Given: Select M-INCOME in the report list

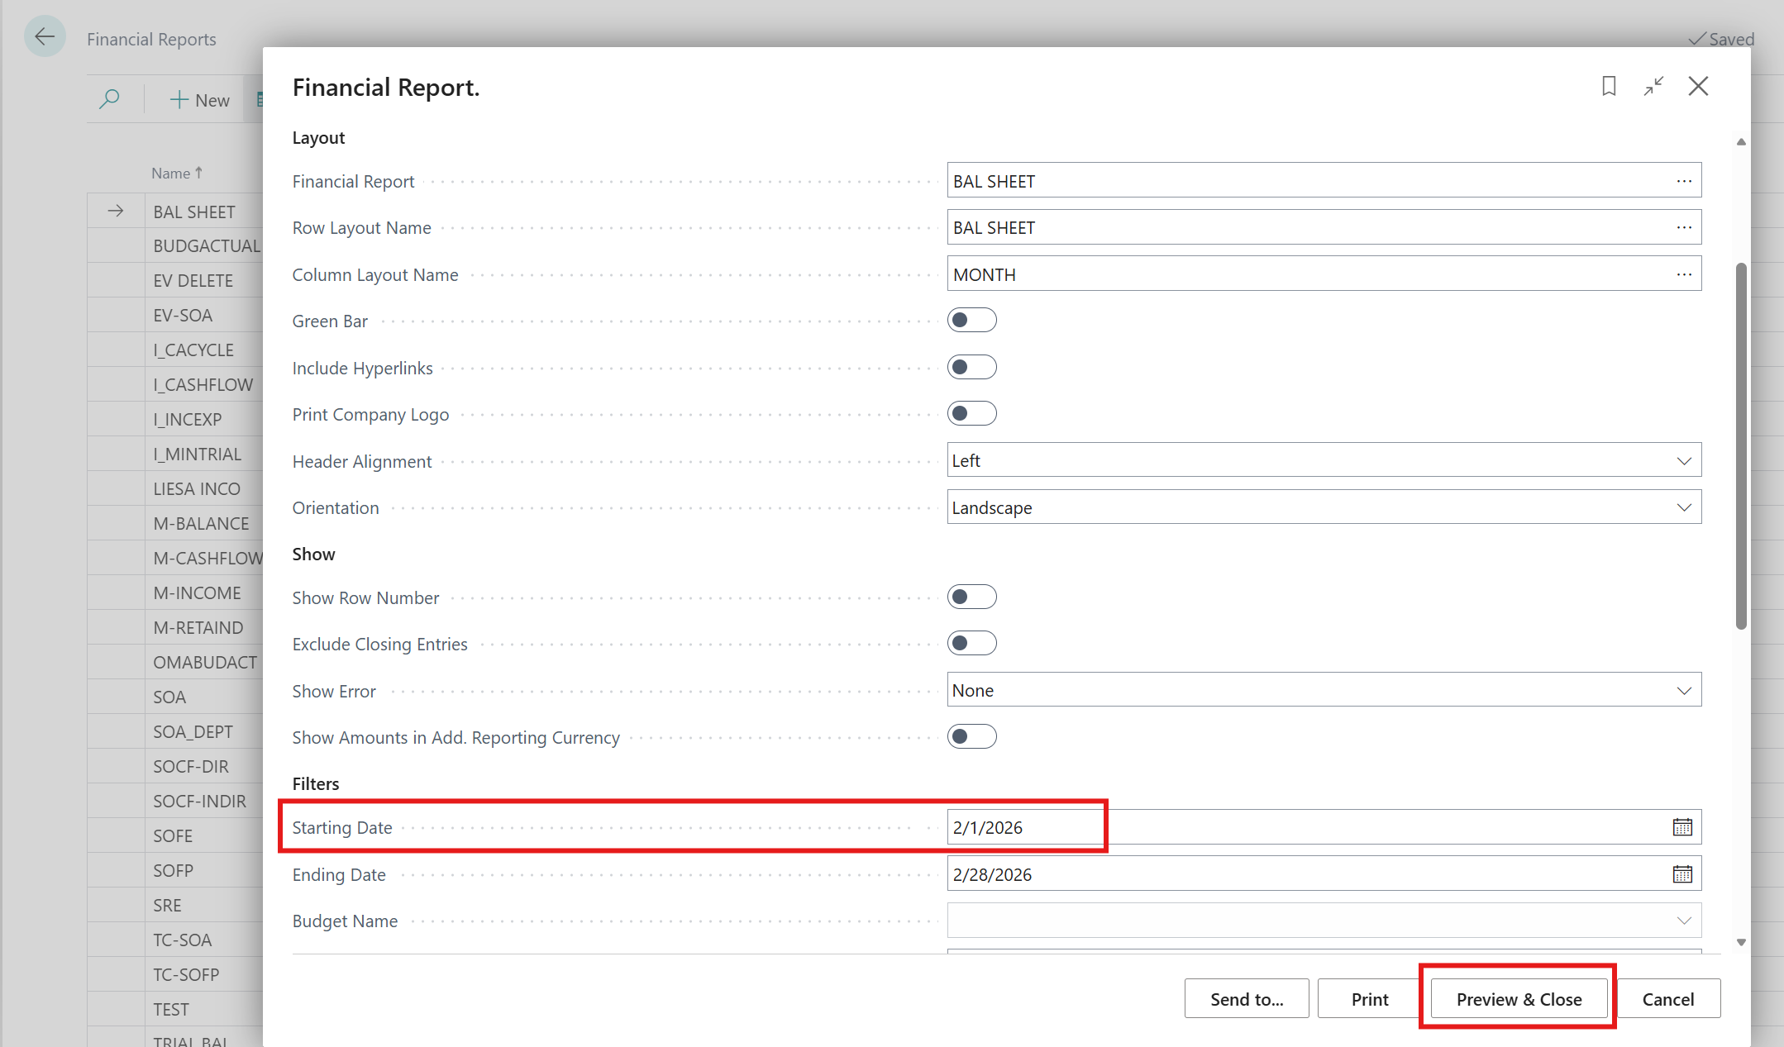Looking at the screenshot, I should [x=197, y=593].
